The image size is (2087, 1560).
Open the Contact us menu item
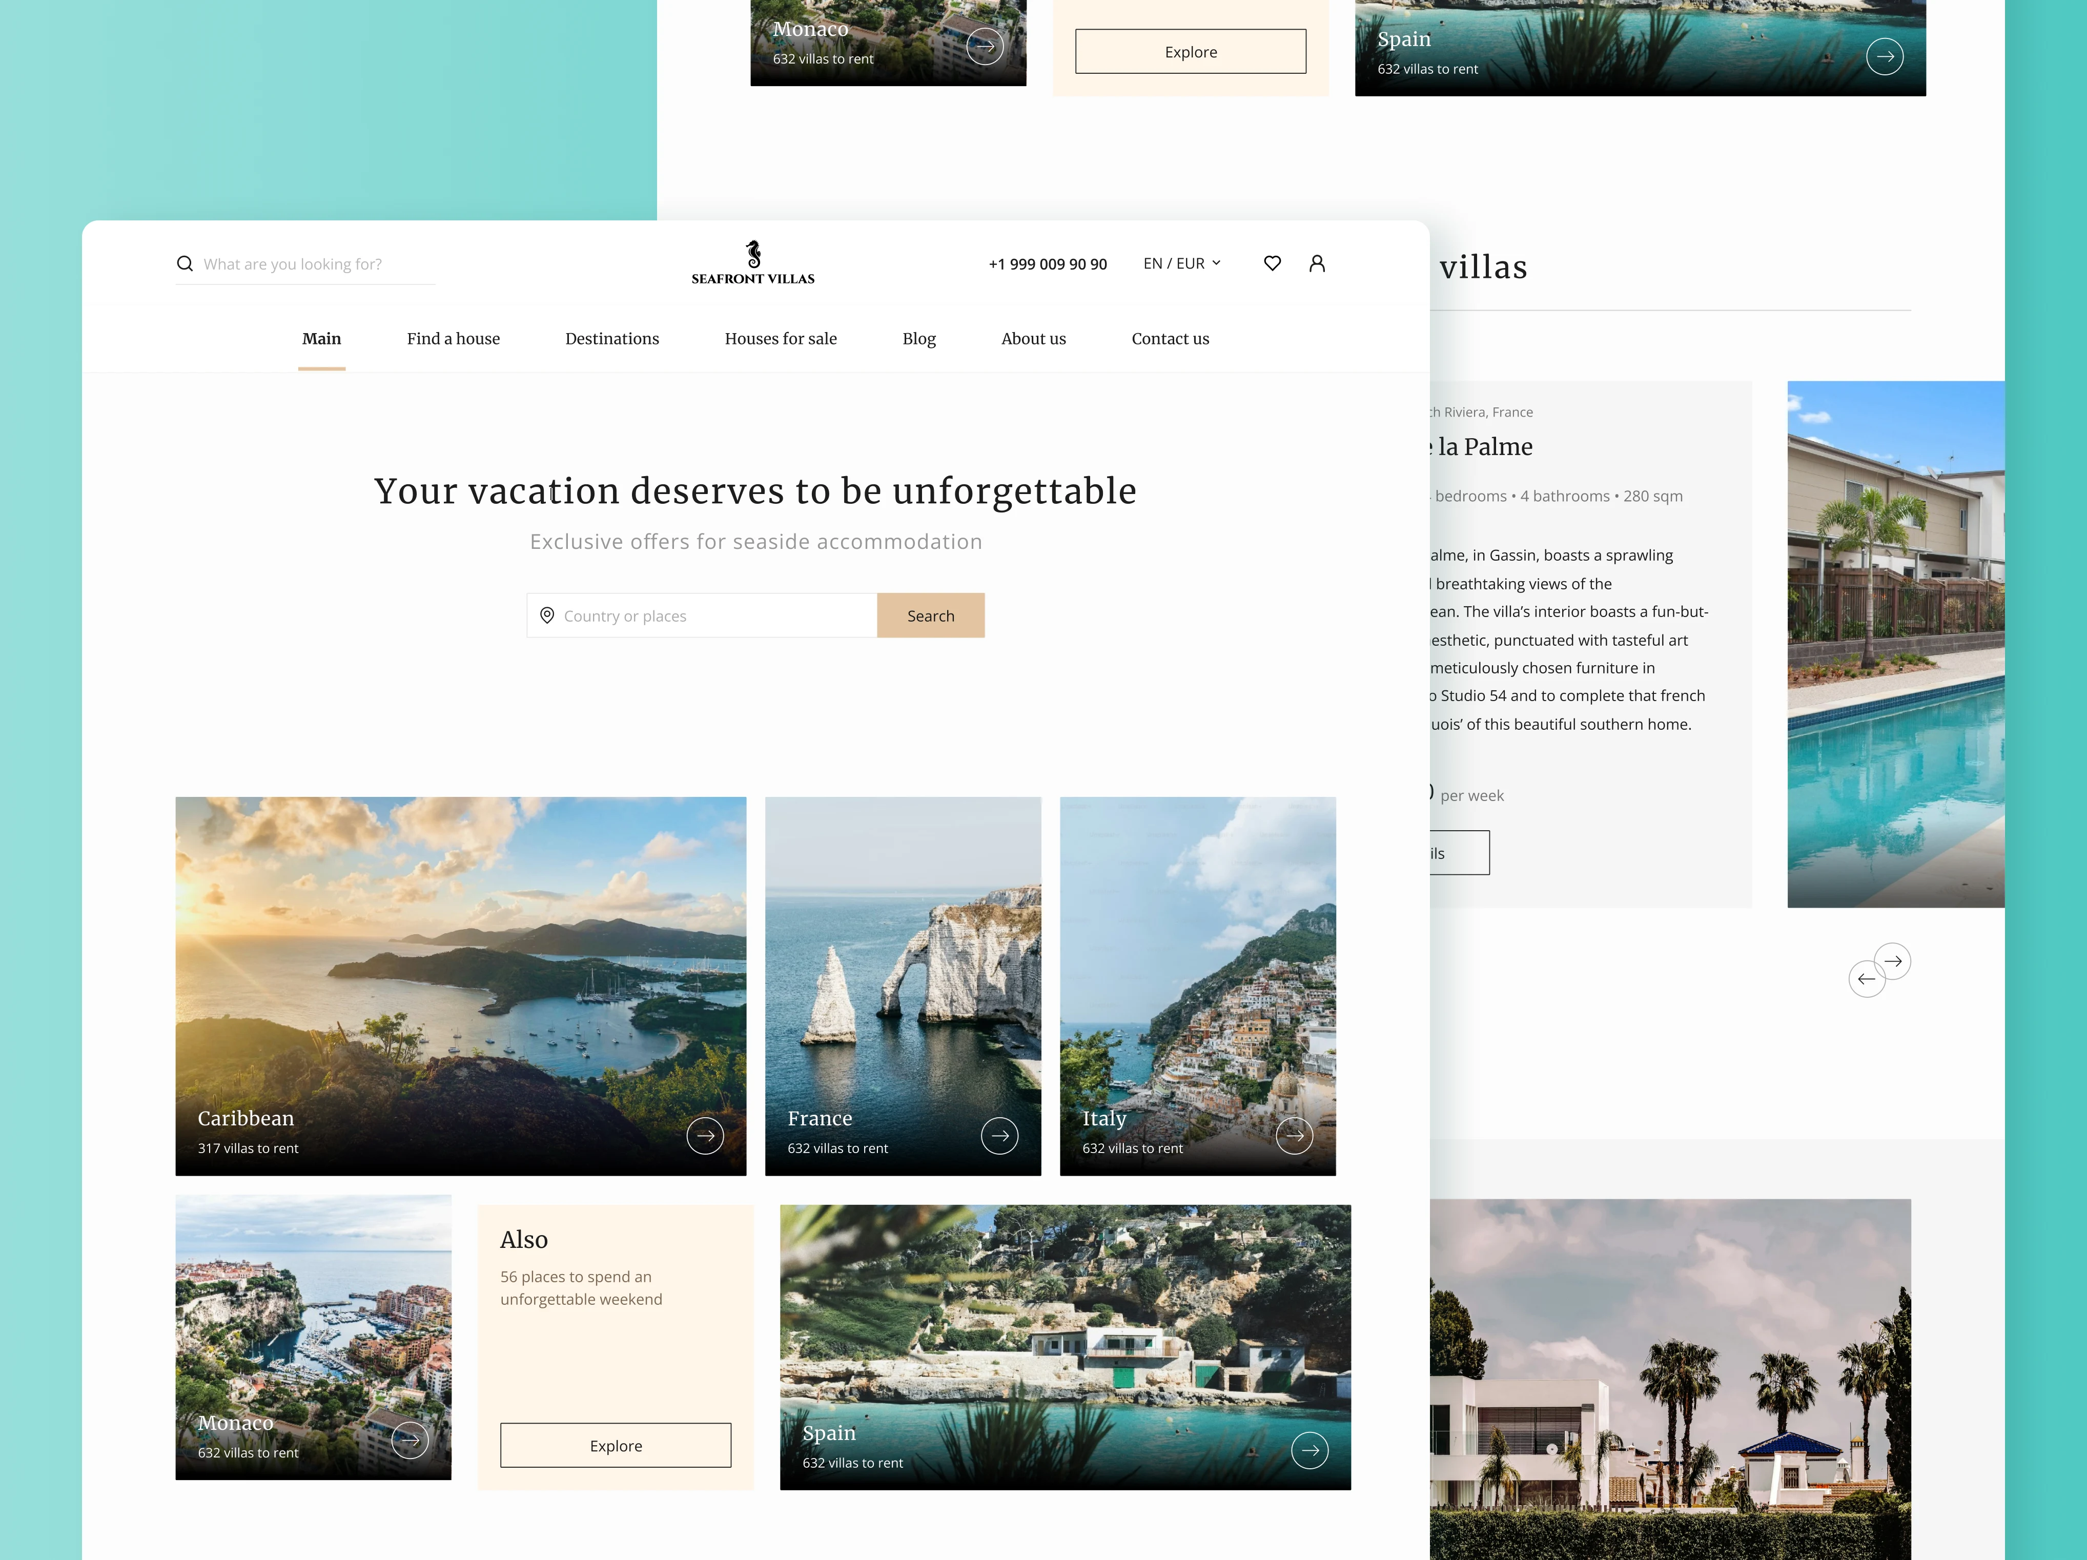1171,339
